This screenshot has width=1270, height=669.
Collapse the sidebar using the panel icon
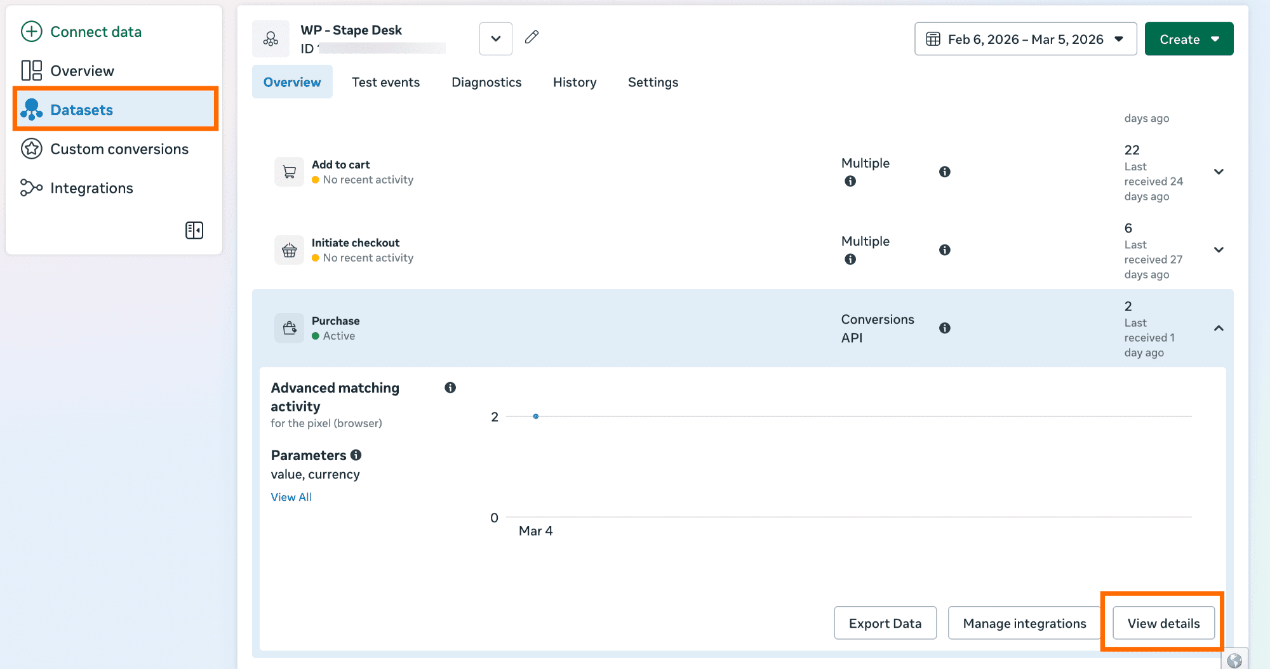pos(194,230)
